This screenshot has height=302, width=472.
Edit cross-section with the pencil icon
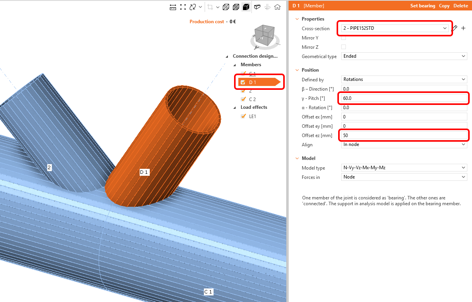coord(455,28)
